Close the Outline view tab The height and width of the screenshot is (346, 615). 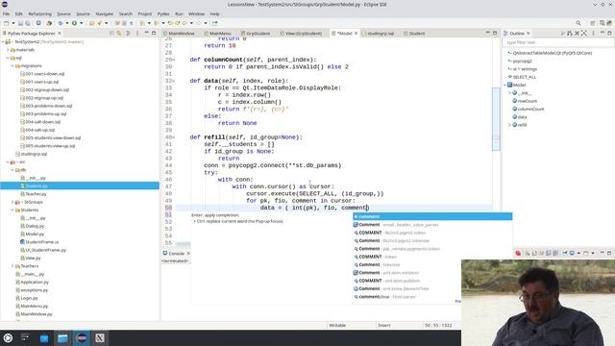tap(529, 34)
